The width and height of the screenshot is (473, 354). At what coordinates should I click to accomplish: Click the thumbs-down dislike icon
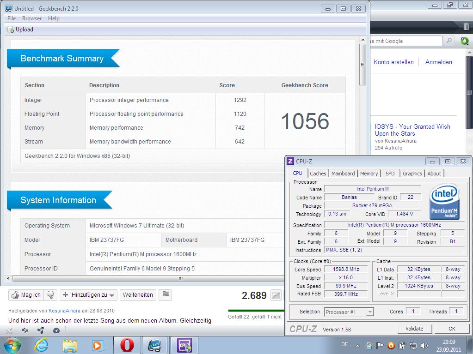point(51,295)
